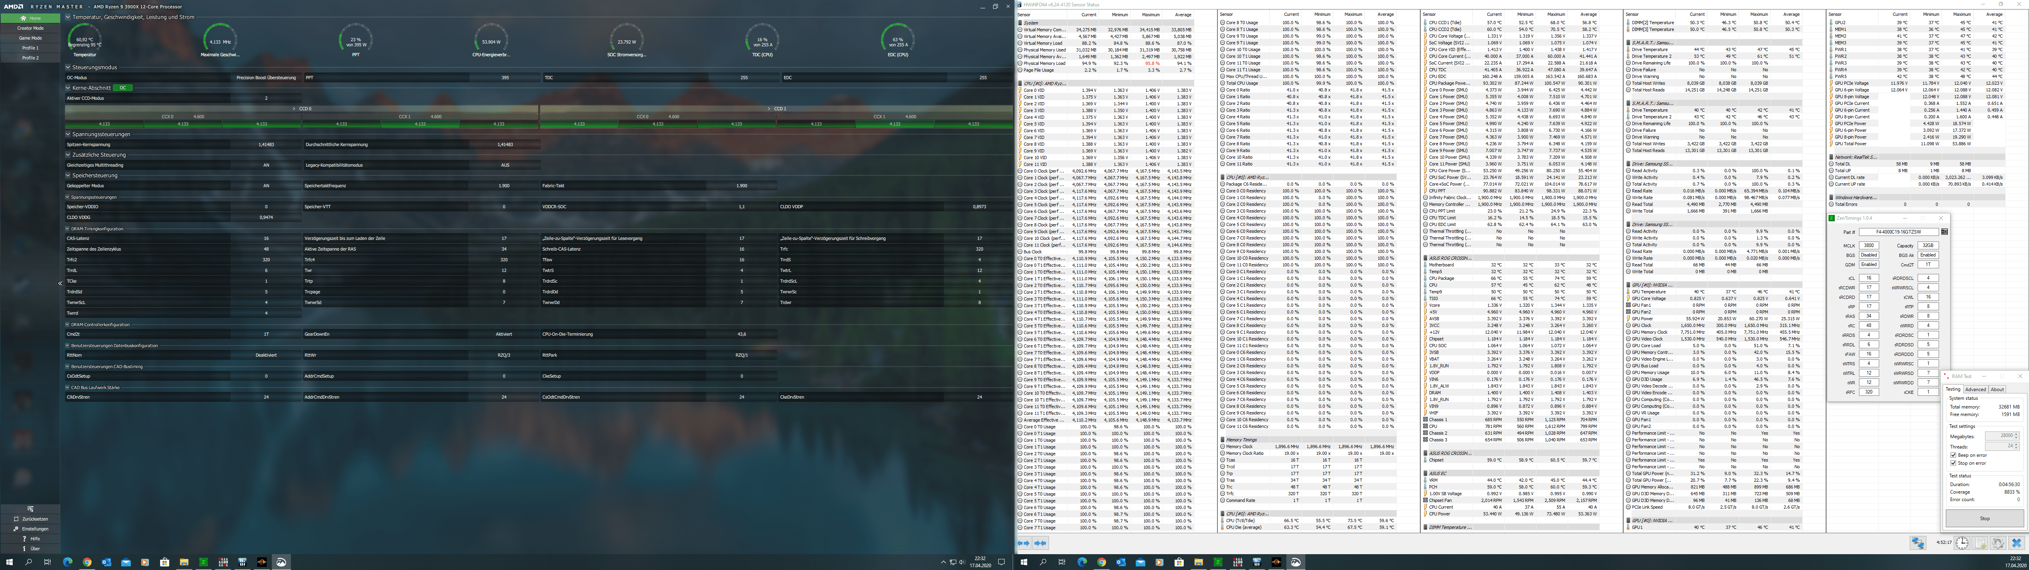
Task: Click the Zurücksetzen reset icon in Ryzen Master
Action: pyautogui.click(x=16, y=520)
